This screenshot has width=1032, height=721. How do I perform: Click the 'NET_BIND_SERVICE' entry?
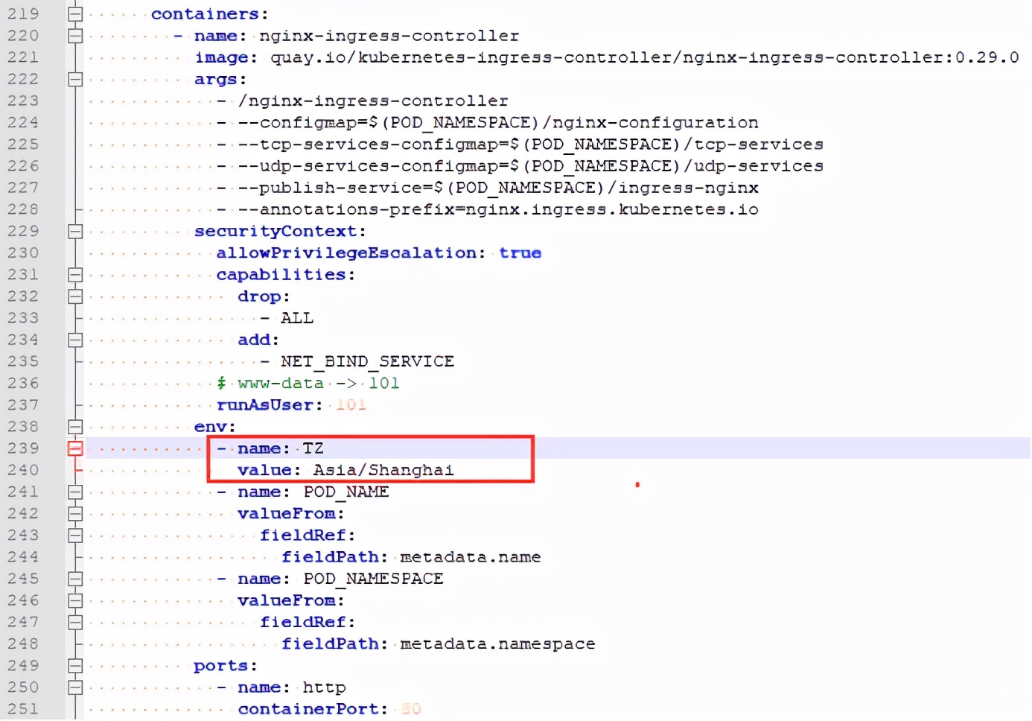(x=367, y=361)
